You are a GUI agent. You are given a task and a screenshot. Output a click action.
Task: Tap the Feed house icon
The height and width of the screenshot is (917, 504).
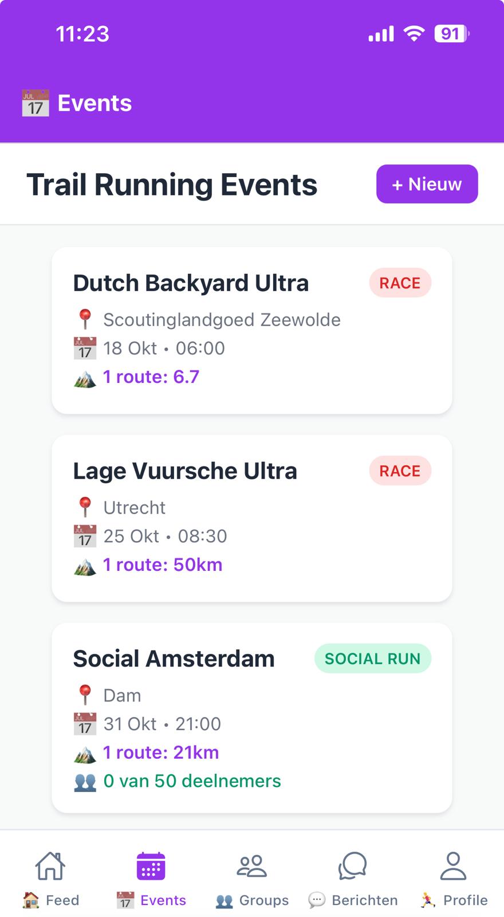[x=50, y=865]
